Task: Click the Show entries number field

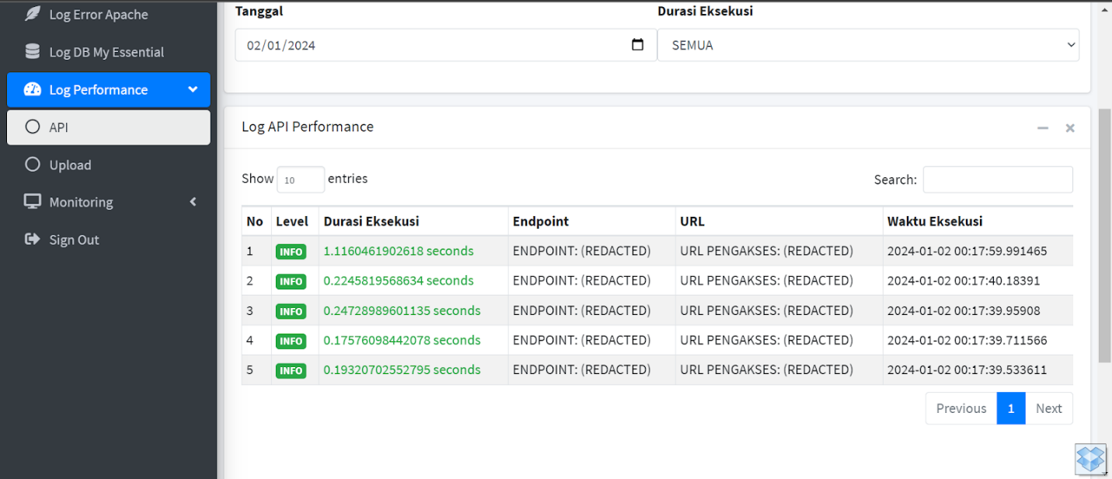Action: pos(301,180)
